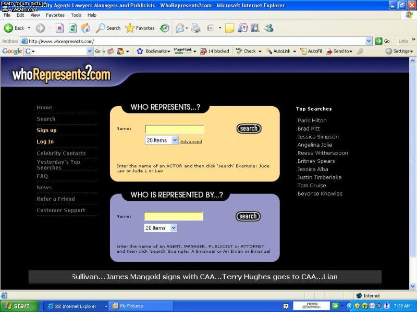
Task: Open the PageRank dropdown
Action: pos(194,51)
